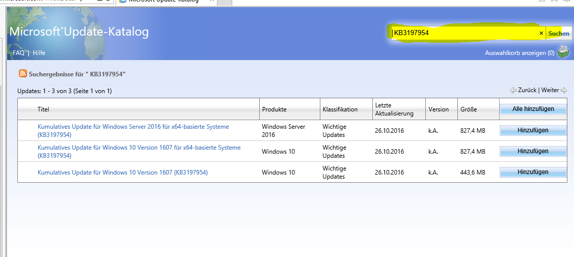Select 827,4 MB size in Windows Server 2016 row
574x257 pixels.
tap(473, 130)
